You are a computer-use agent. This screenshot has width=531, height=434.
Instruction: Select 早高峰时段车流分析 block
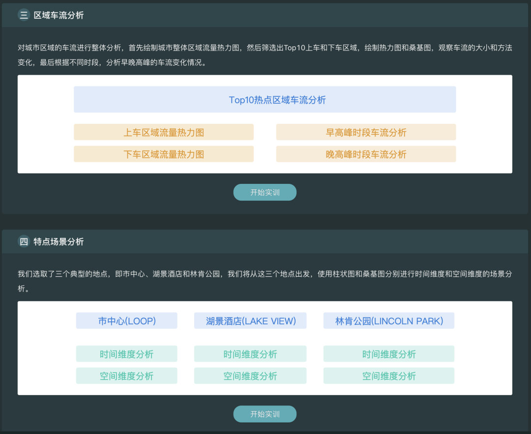tap(366, 132)
